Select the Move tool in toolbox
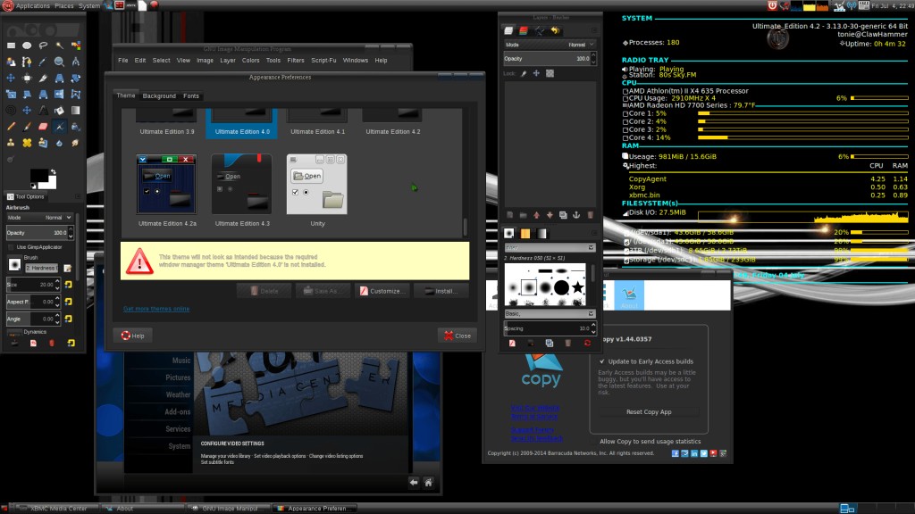 [11, 79]
